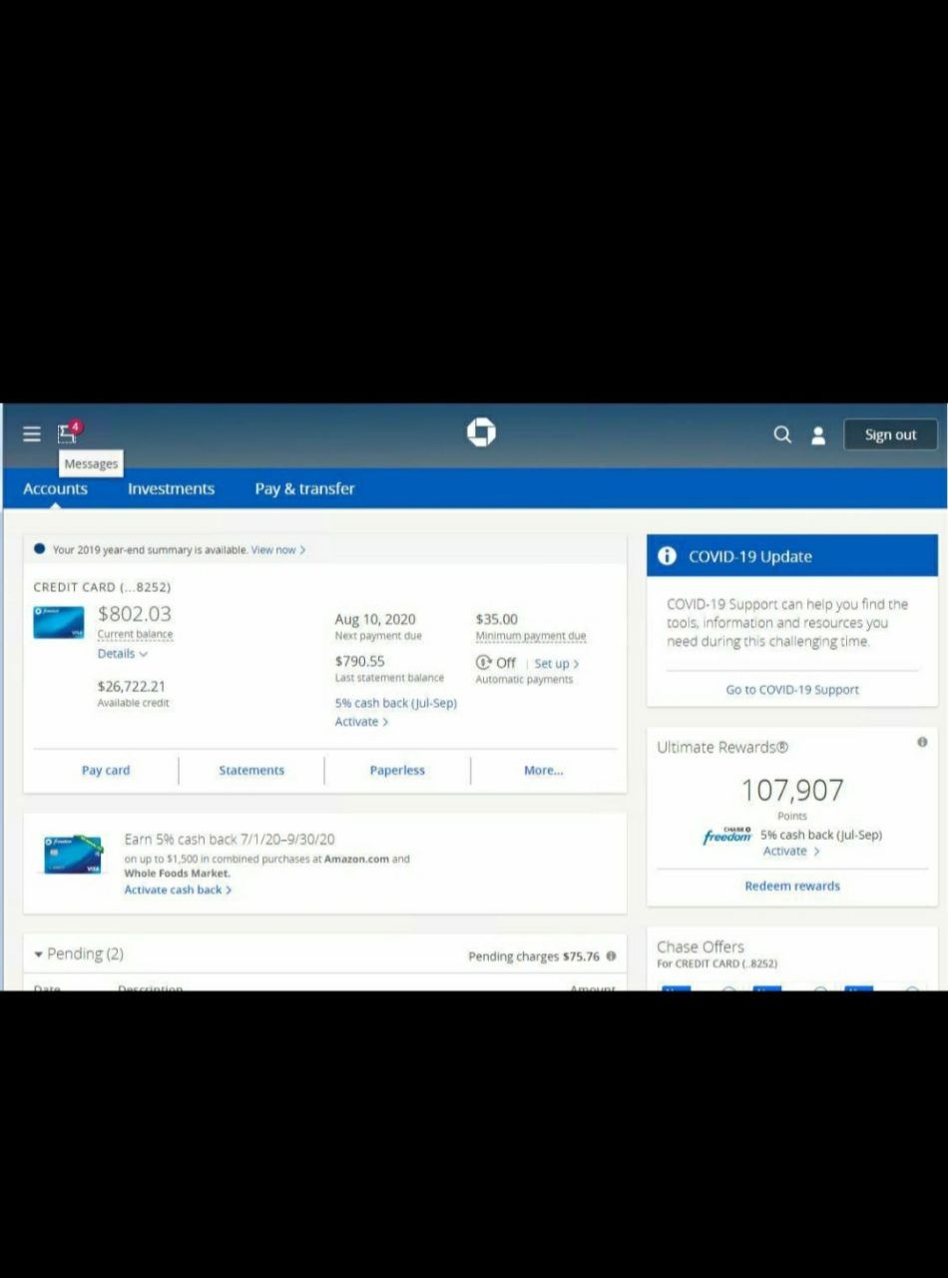Open the Pay & transfer tab
Screen dimensions: 948x1278
coord(304,488)
